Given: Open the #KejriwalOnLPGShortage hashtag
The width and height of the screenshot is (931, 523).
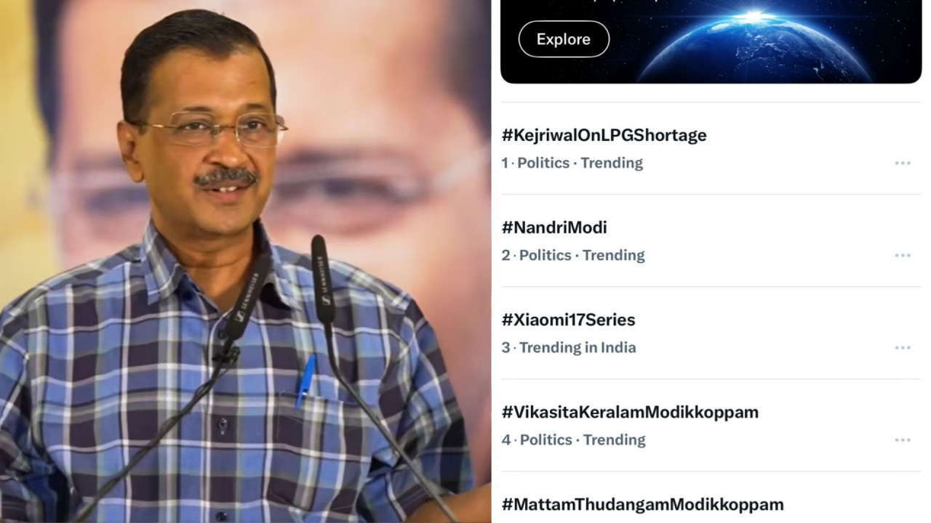Looking at the screenshot, I should pos(604,135).
